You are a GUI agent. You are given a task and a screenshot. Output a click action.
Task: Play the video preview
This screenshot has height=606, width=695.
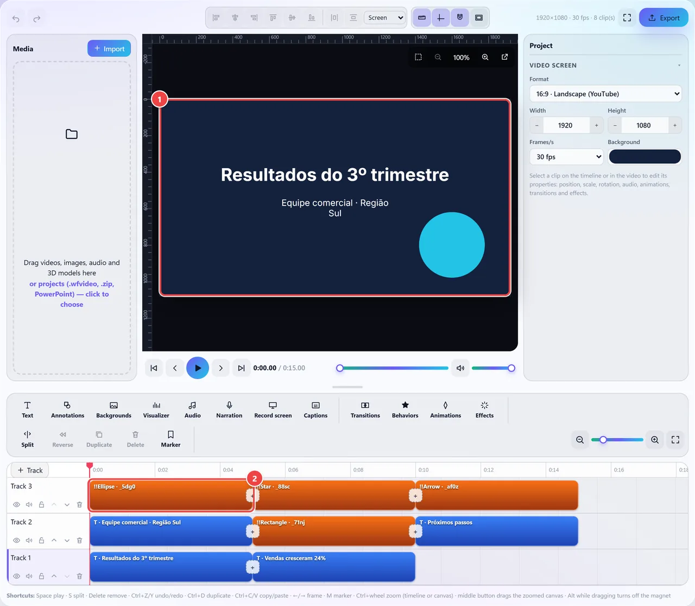[x=198, y=368]
